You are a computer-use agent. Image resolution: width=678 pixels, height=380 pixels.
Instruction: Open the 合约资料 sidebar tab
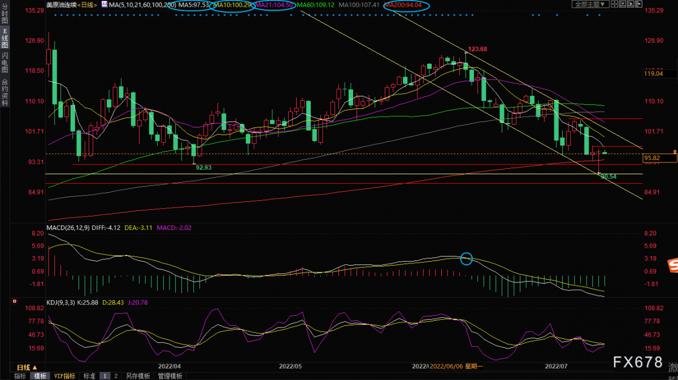tap(5, 92)
